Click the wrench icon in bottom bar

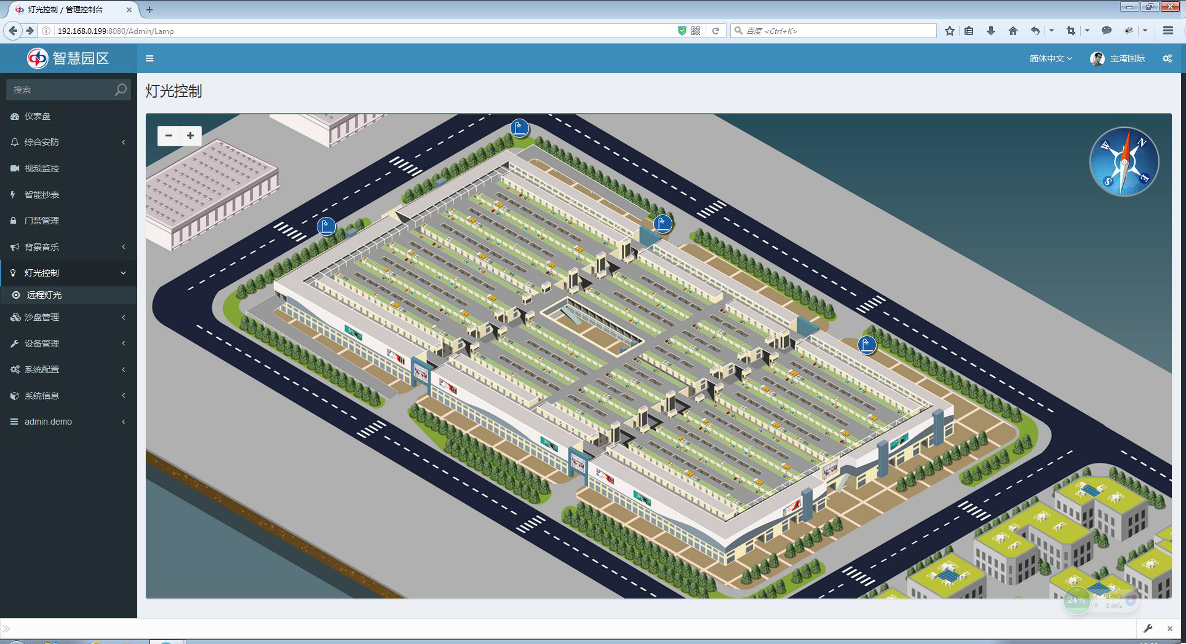click(x=1148, y=628)
